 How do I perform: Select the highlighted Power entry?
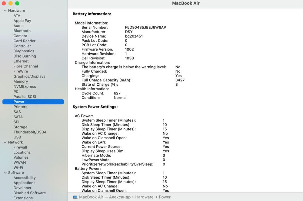[x=33, y=102]
